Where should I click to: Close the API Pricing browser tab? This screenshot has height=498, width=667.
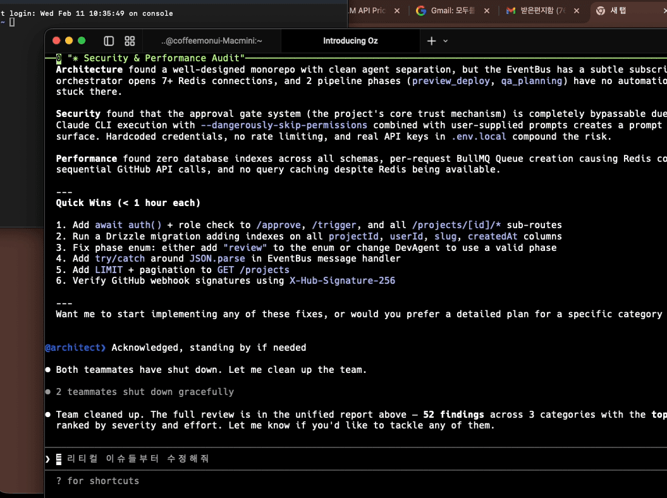click(x=397, y=11)
